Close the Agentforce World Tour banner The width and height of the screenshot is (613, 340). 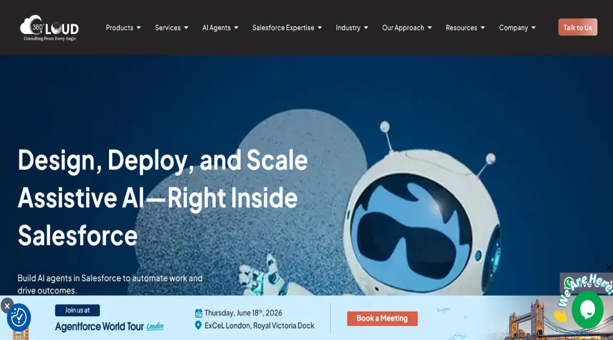click(7, 305)
